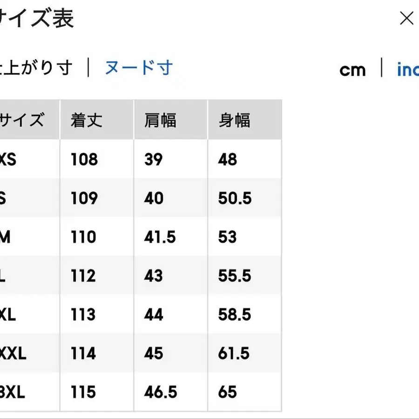Screen dimensions: 419x419
Task: Click the 46.5 shoulder width cell
Action: tap(161, 392)
